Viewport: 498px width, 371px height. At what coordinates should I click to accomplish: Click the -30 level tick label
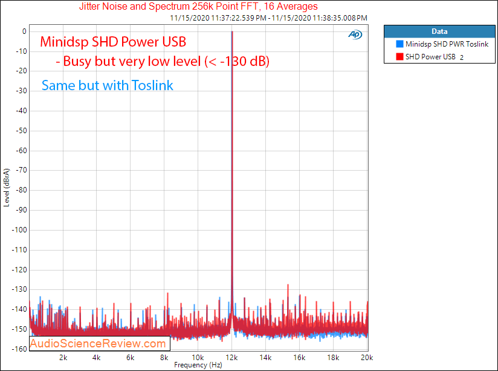(21, 91)
